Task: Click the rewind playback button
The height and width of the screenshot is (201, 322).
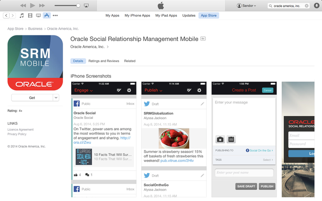Action: 23,5
